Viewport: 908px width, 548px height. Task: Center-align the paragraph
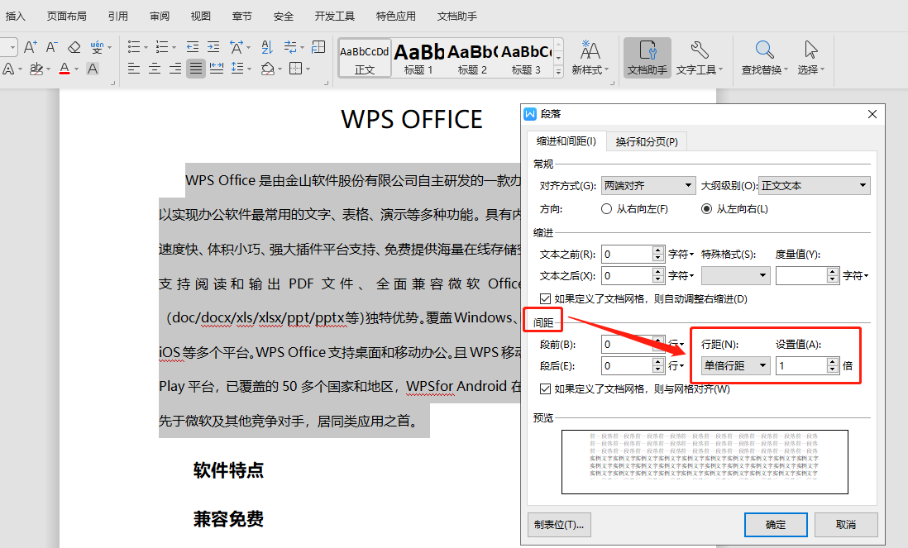pos(155,69)
